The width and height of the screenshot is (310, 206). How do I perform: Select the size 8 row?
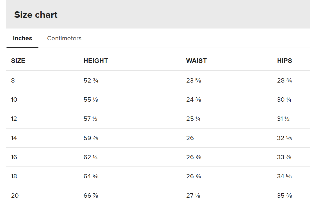click(x=158, y=80)
